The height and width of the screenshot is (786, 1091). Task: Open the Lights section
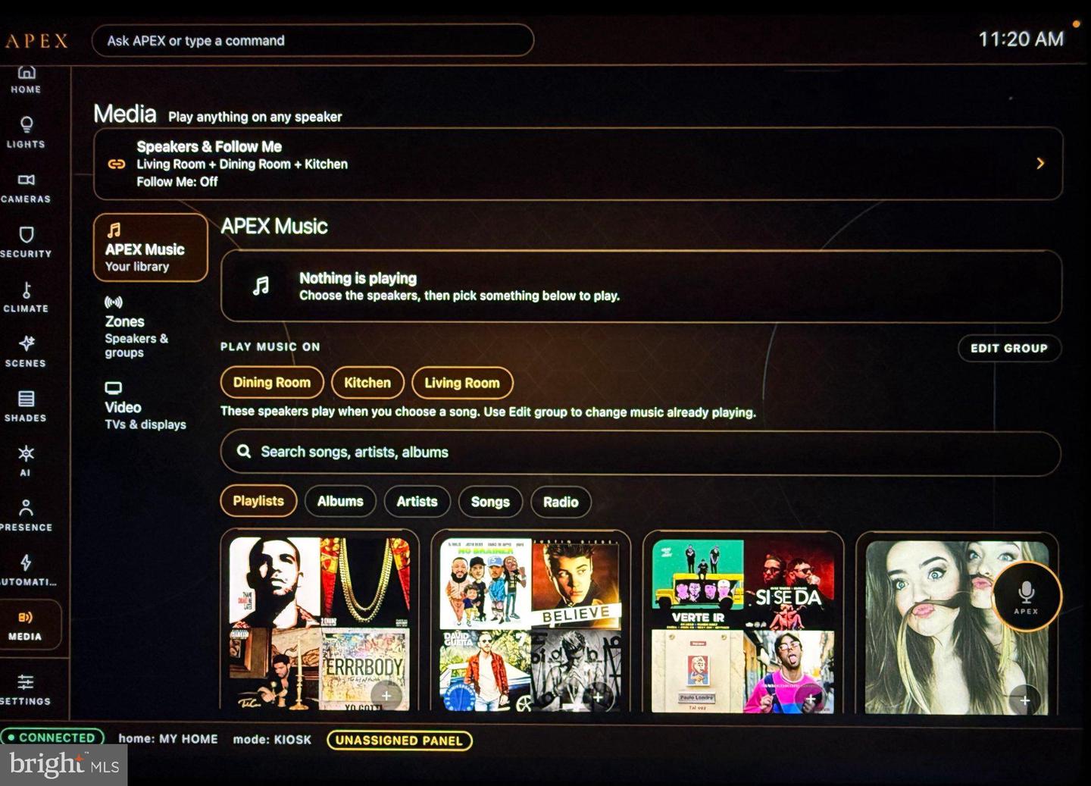tap(26, 133)
